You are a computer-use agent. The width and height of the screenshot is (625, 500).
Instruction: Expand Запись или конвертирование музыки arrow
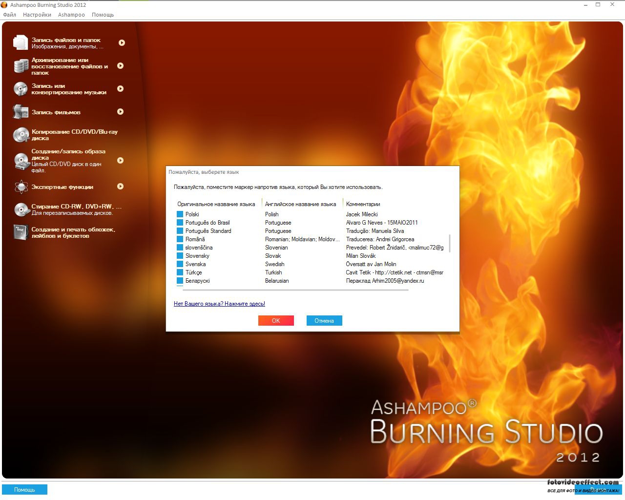coord(120,89)
